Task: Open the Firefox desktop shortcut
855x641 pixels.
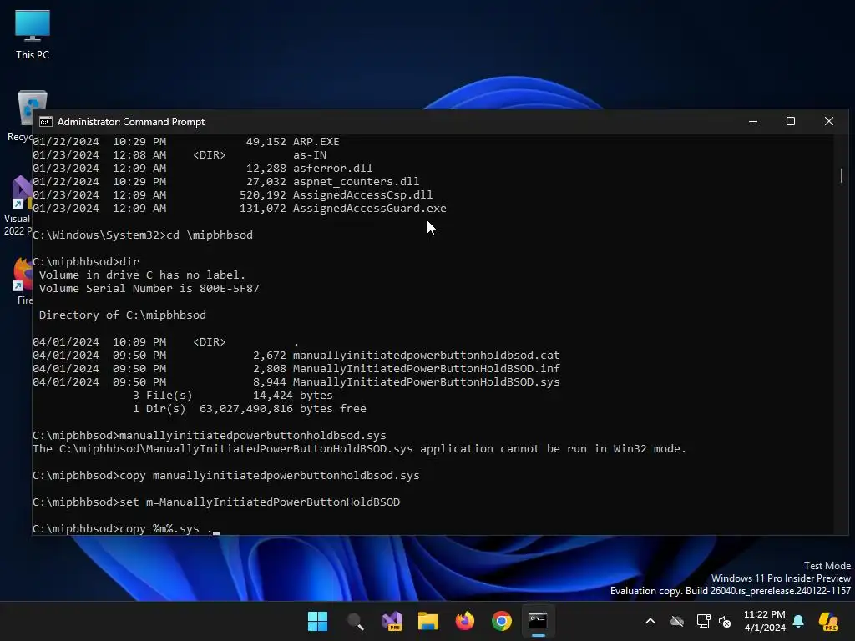Action: point(22,281)
